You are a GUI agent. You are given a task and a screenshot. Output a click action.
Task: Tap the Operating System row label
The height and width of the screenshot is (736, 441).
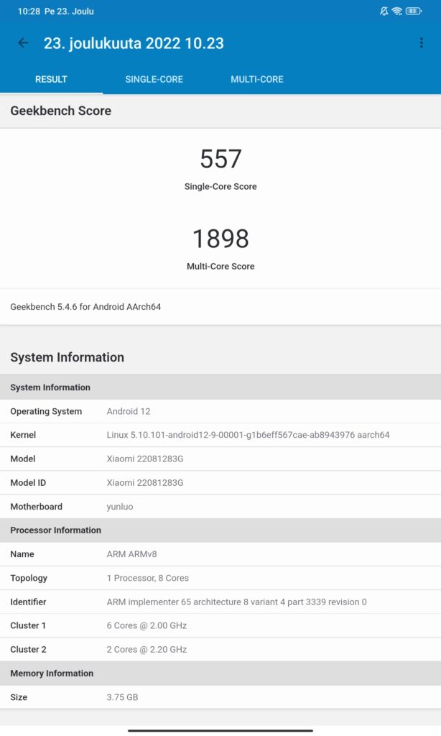(x=46, y=411)
